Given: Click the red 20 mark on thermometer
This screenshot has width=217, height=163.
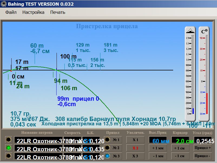Looking at the screenshot, I should coord(201,60).
